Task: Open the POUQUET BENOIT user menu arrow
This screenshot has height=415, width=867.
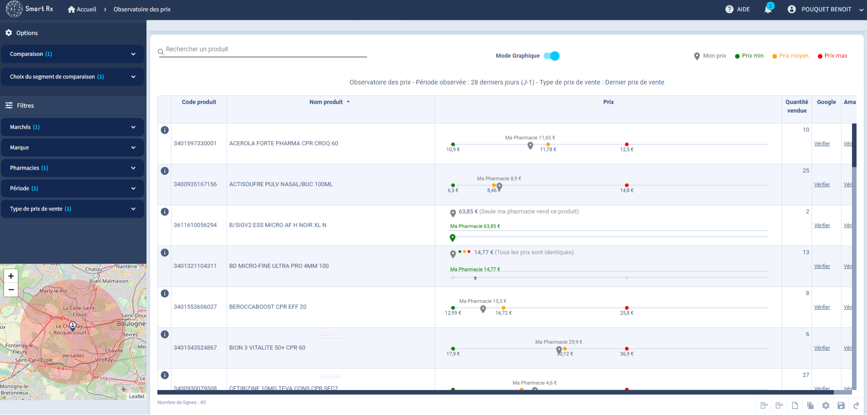Action: pos(861,10)
